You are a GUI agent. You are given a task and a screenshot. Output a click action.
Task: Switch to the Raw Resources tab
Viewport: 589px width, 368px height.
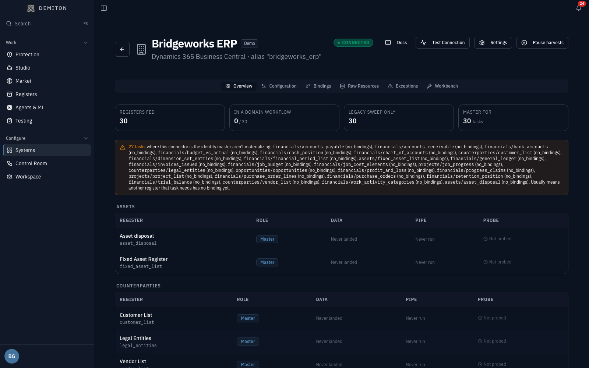(359, 86)
